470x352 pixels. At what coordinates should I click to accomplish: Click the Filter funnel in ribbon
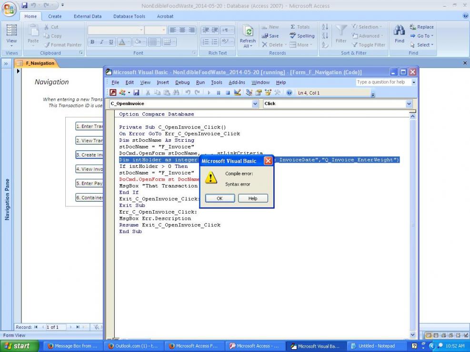(341, 34)
